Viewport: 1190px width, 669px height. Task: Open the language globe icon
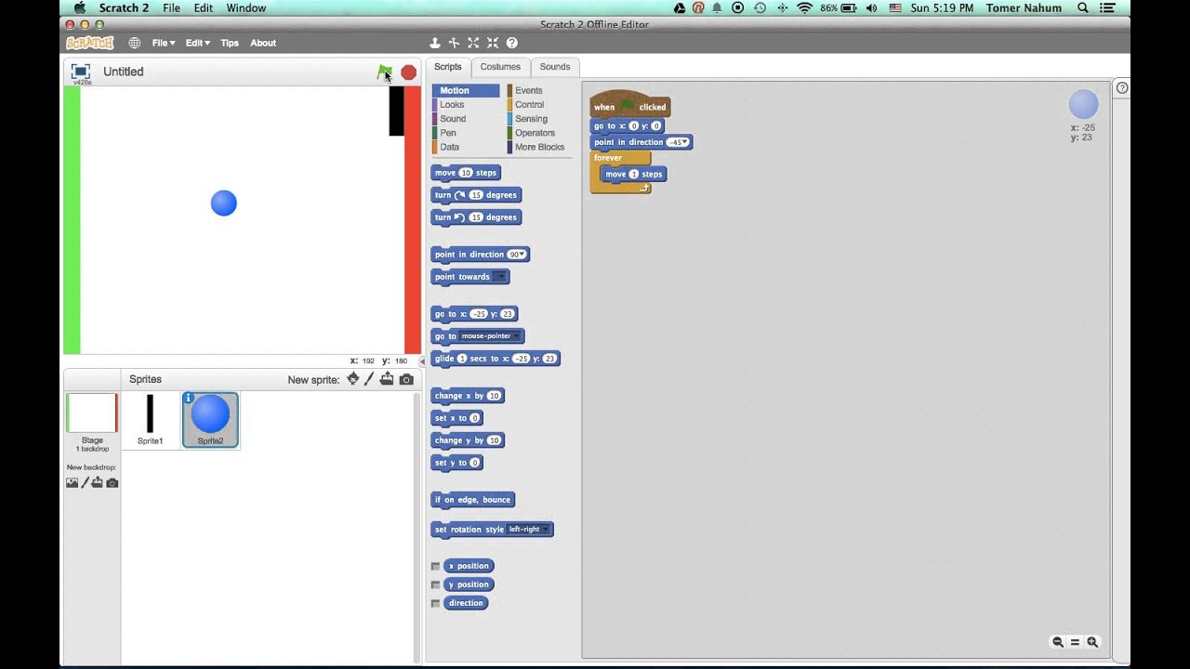pos(135,43)
